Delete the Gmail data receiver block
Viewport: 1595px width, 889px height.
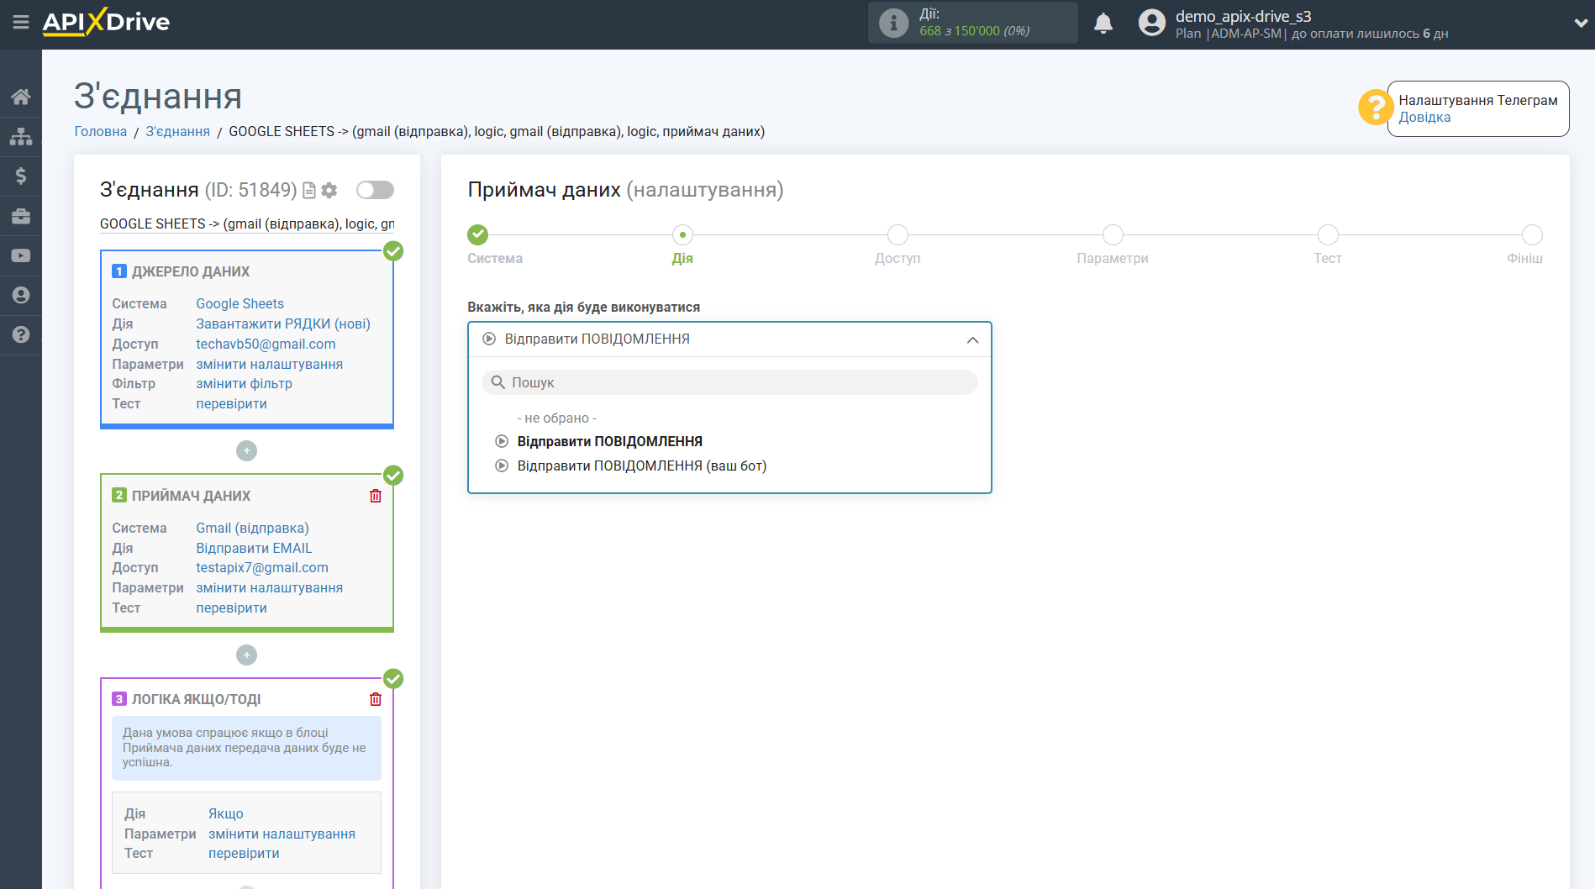[x=376, y=496]
